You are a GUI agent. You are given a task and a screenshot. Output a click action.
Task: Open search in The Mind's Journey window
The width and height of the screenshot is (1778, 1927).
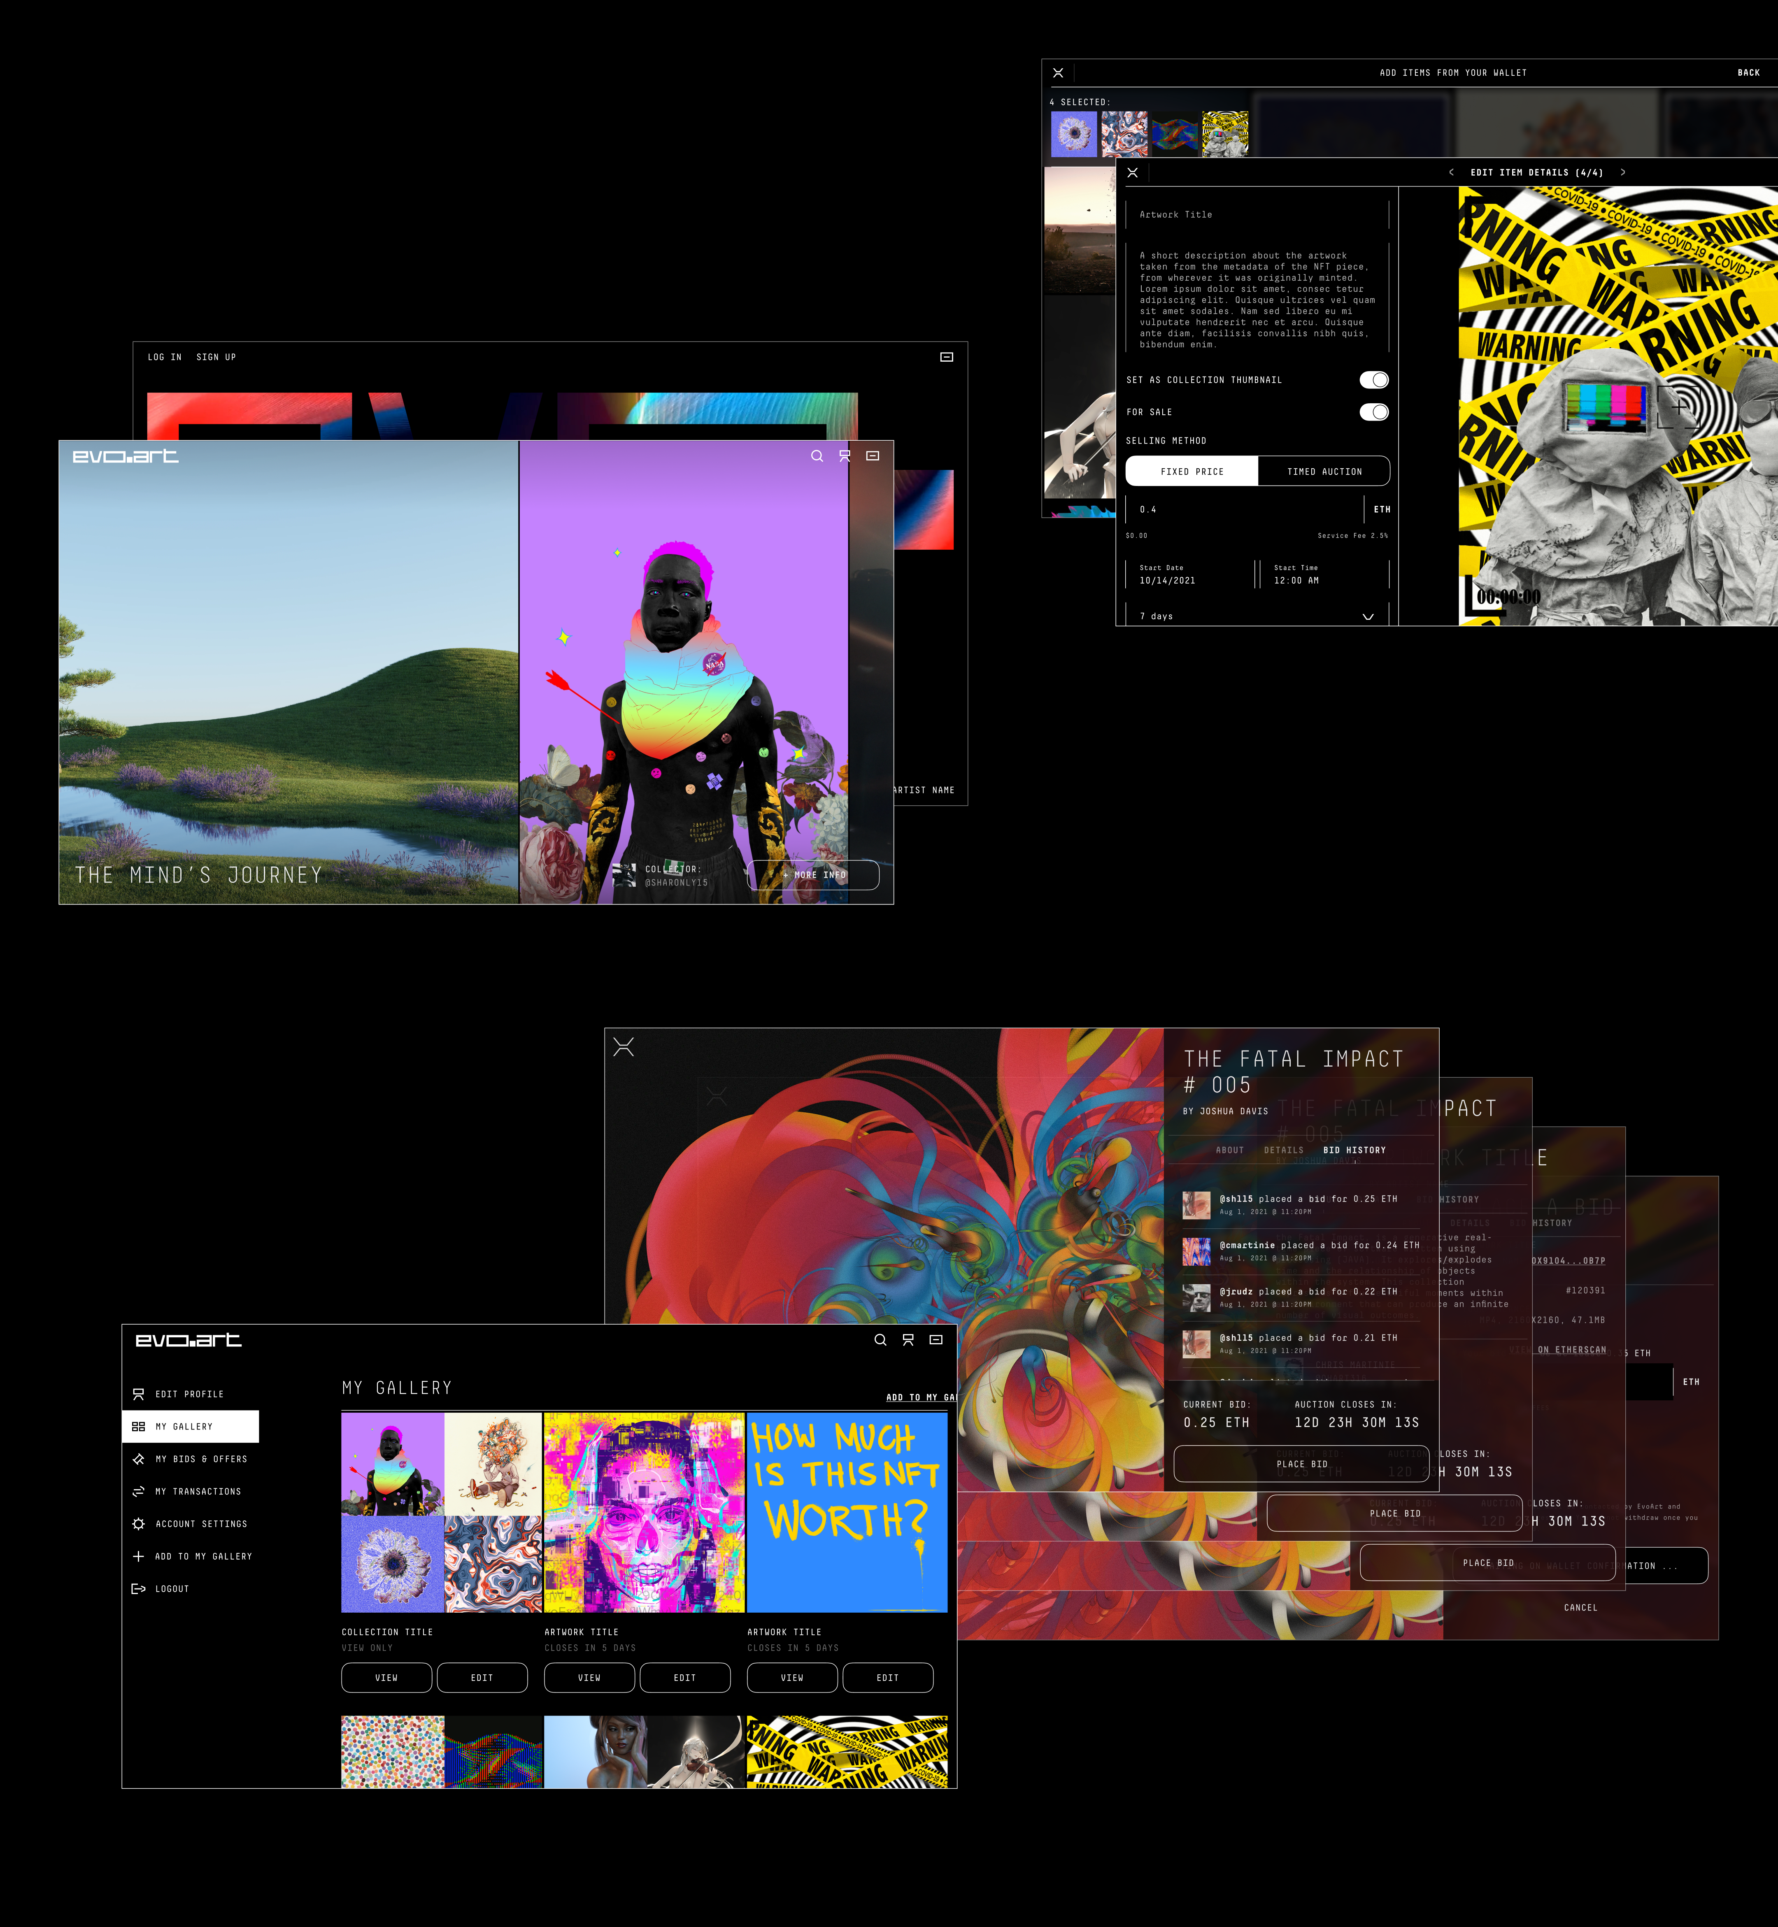coord(817,456)
